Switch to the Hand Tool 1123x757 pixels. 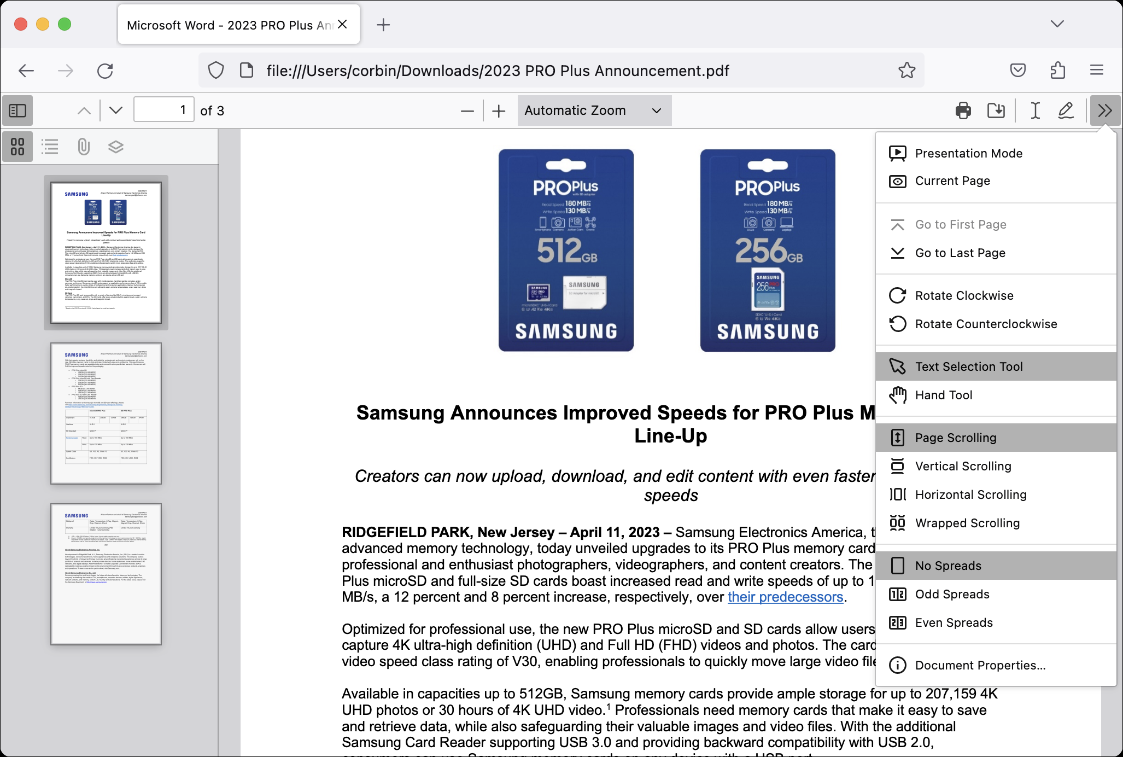pos(996,395)
